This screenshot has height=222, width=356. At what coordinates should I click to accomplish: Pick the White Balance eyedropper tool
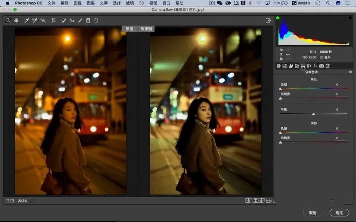click(x=27, y=20)
